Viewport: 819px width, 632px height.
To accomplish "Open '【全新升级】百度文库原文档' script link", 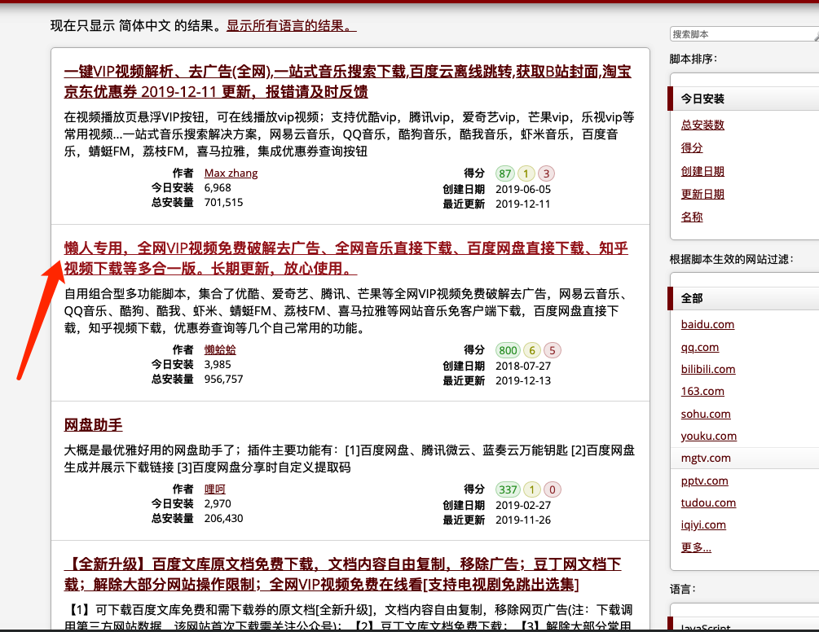I will click(x=342, y=574).
